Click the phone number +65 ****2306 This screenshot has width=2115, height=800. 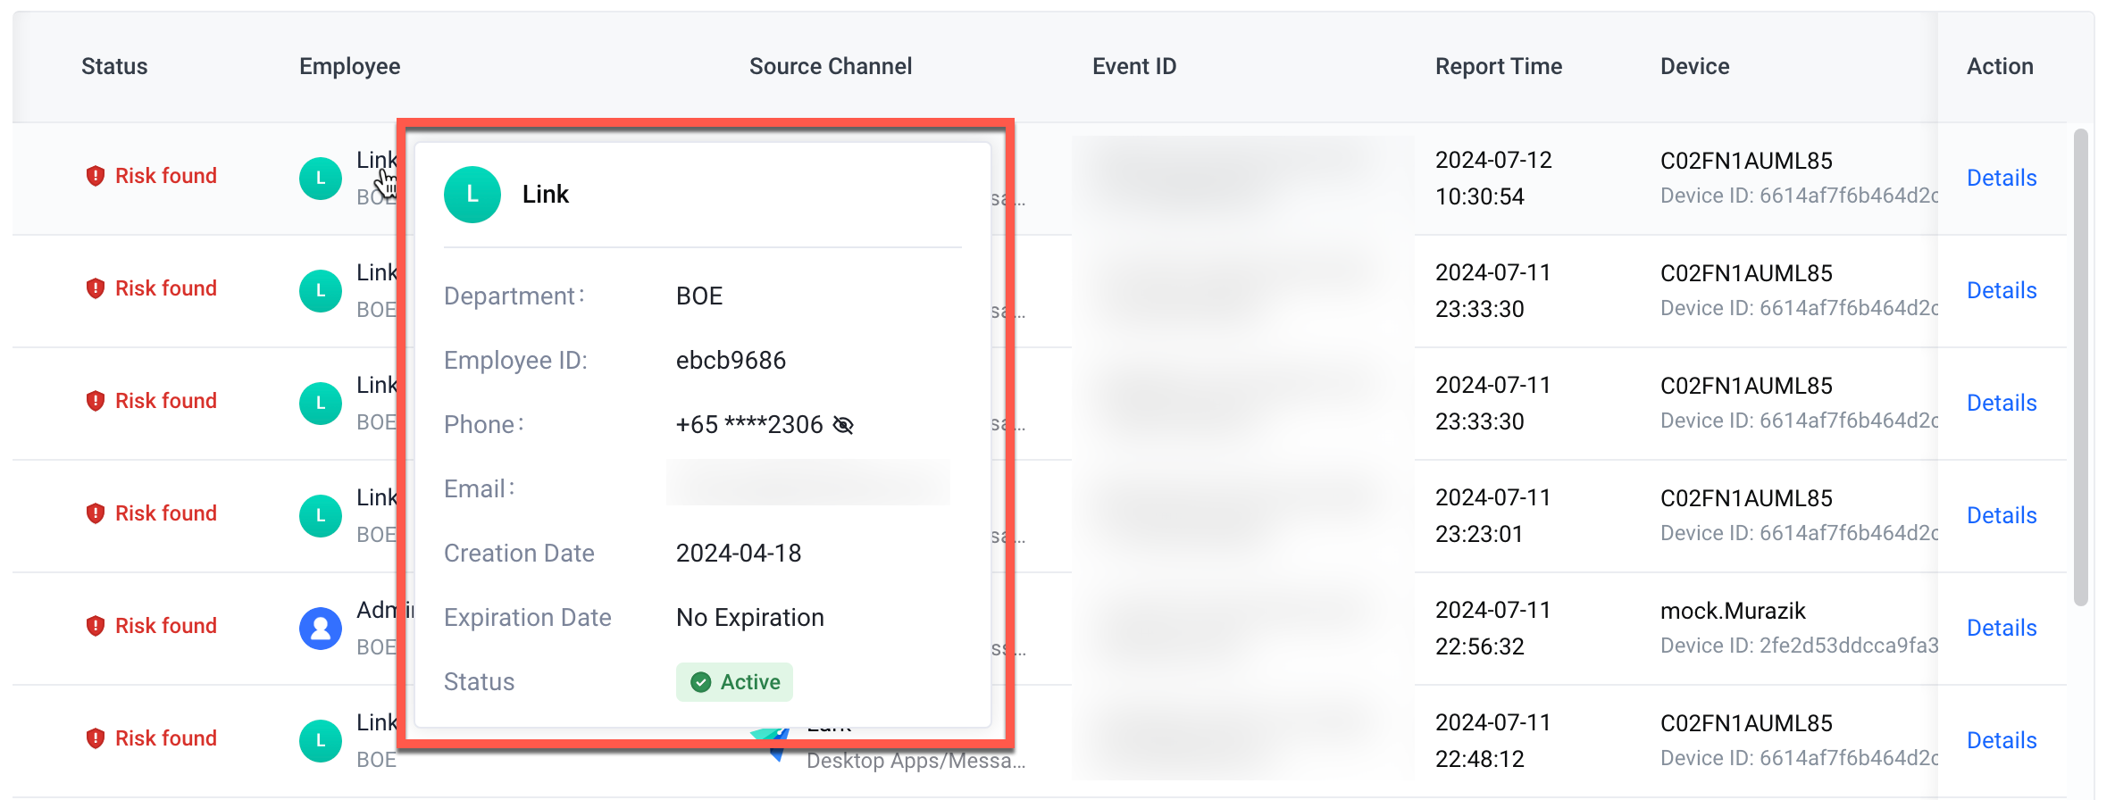(x=749, y=425)
